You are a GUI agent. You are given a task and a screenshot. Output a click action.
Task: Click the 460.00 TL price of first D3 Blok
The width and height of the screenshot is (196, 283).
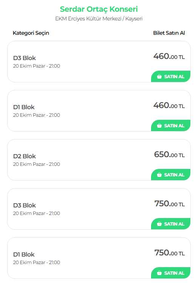169,57
